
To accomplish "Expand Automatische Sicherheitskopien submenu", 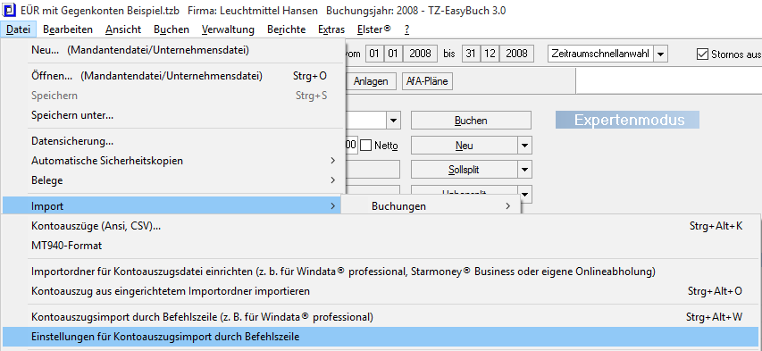I will click(173, 161).
